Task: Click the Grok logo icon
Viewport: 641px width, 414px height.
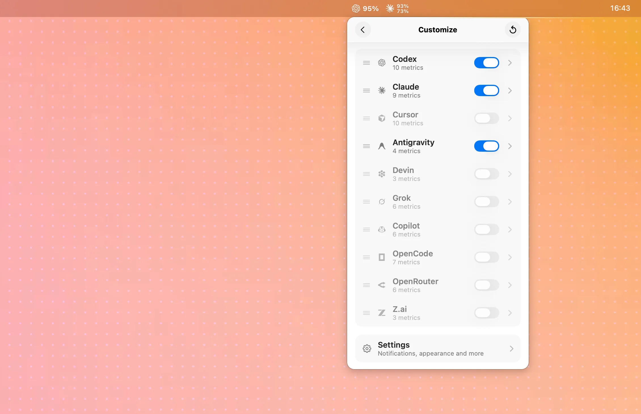Action: (x=382, y=202)
